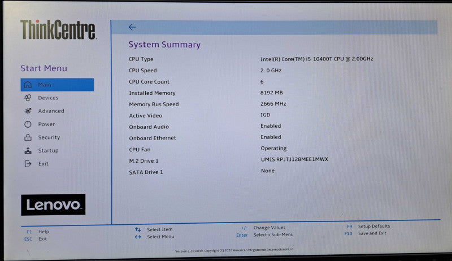This screenshot has width=452, height=261.
Task: Click the M.2 Drive 1 label
Action: click(x=144, y=161)
